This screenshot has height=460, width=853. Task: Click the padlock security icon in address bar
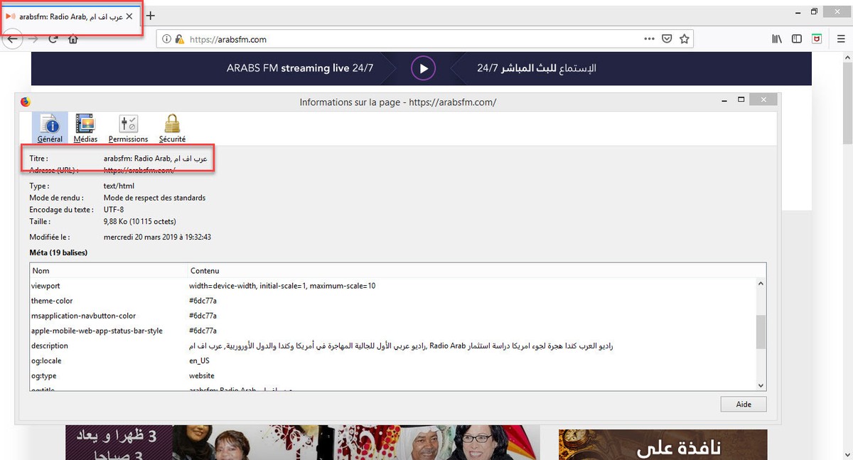pyautogui.click(x=180, y=39)
